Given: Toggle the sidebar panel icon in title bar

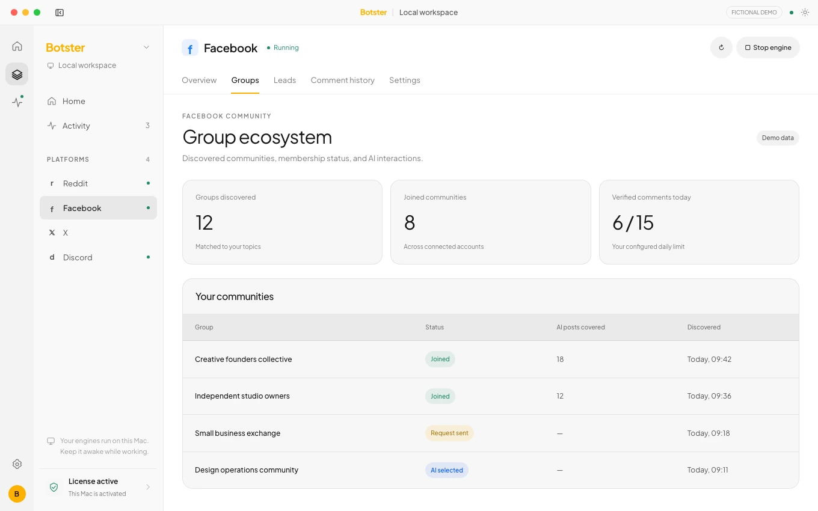Looking at the screenshot, I should [x=60, y=12].
